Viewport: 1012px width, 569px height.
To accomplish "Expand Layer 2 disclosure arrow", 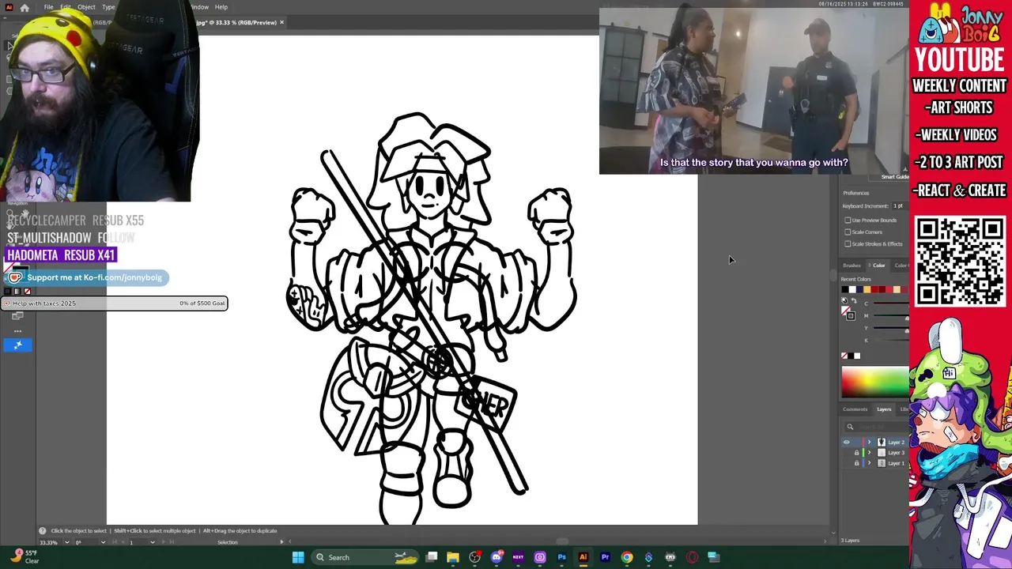I will pos(870,443).
